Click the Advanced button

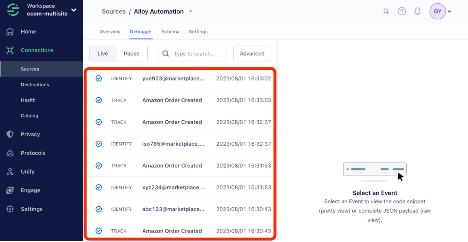coord(252,54)
